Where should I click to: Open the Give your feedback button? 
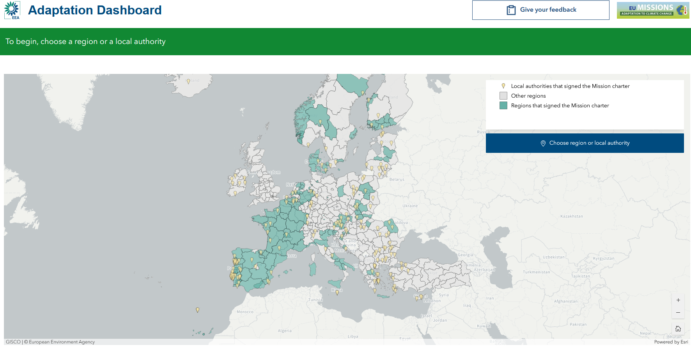coord(540,10)
